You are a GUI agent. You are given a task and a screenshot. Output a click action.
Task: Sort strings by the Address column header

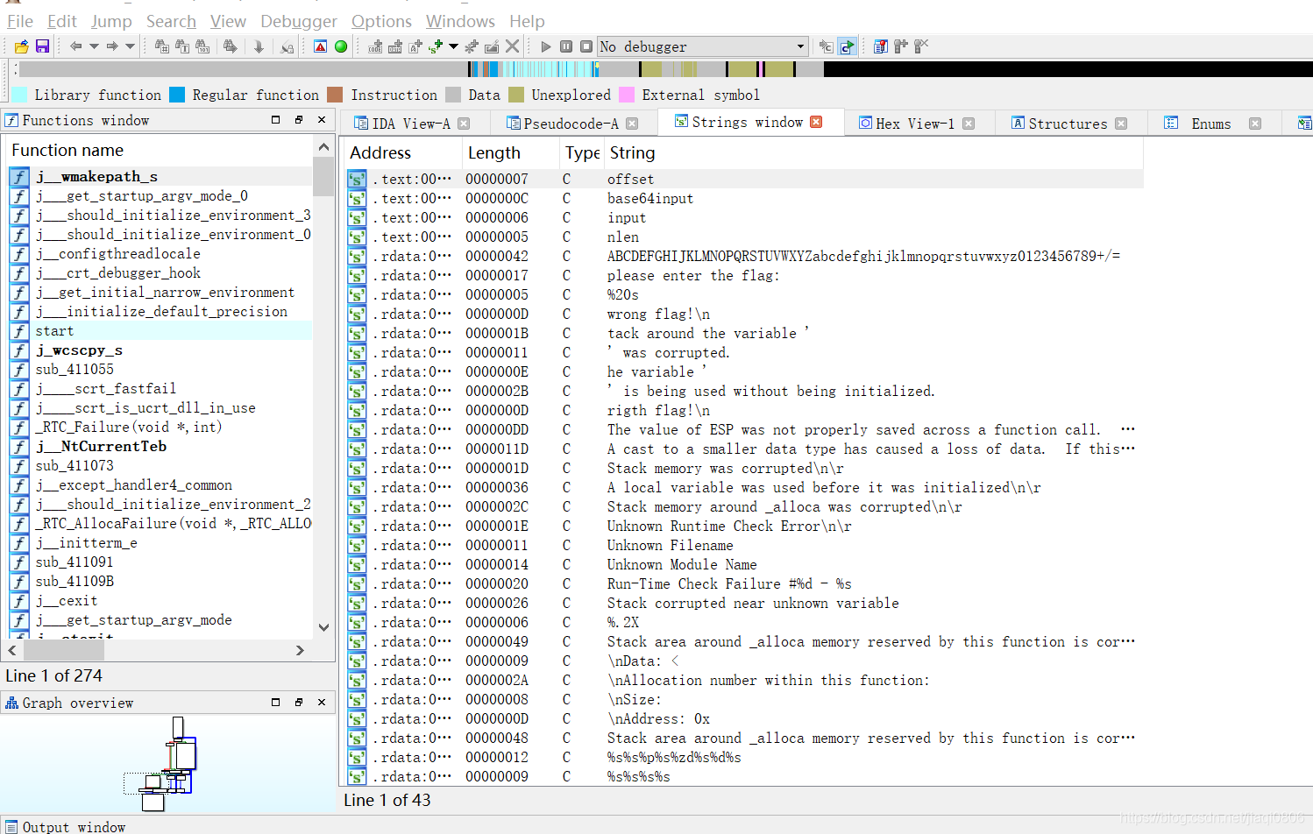[402, 152]
